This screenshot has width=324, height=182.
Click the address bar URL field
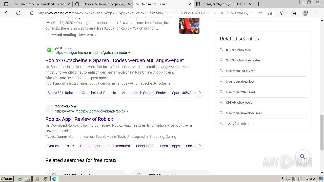click(x=146, y=13)
